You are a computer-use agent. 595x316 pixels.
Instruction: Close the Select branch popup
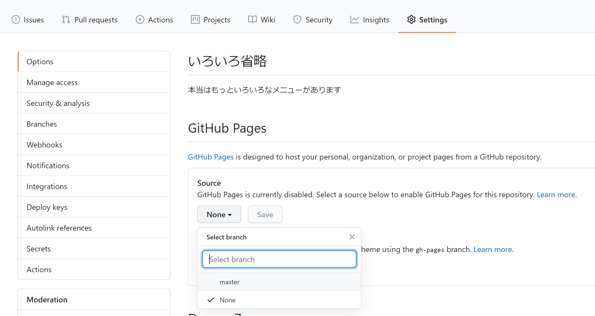(x=352, y=237)
